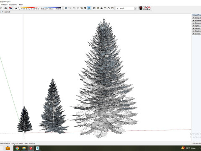Select the Wireframe style

pos(75,8)
